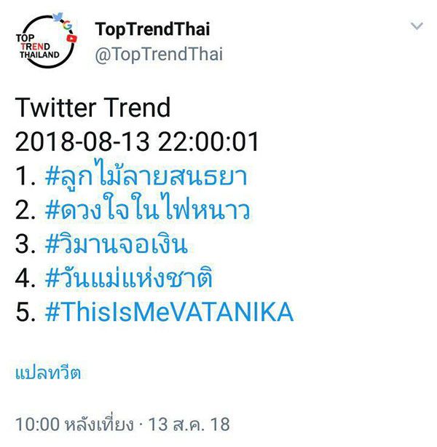This screenshot has width=437, height=447.
Task: Click the number 5. rank marker
Action: pos(25,312)
